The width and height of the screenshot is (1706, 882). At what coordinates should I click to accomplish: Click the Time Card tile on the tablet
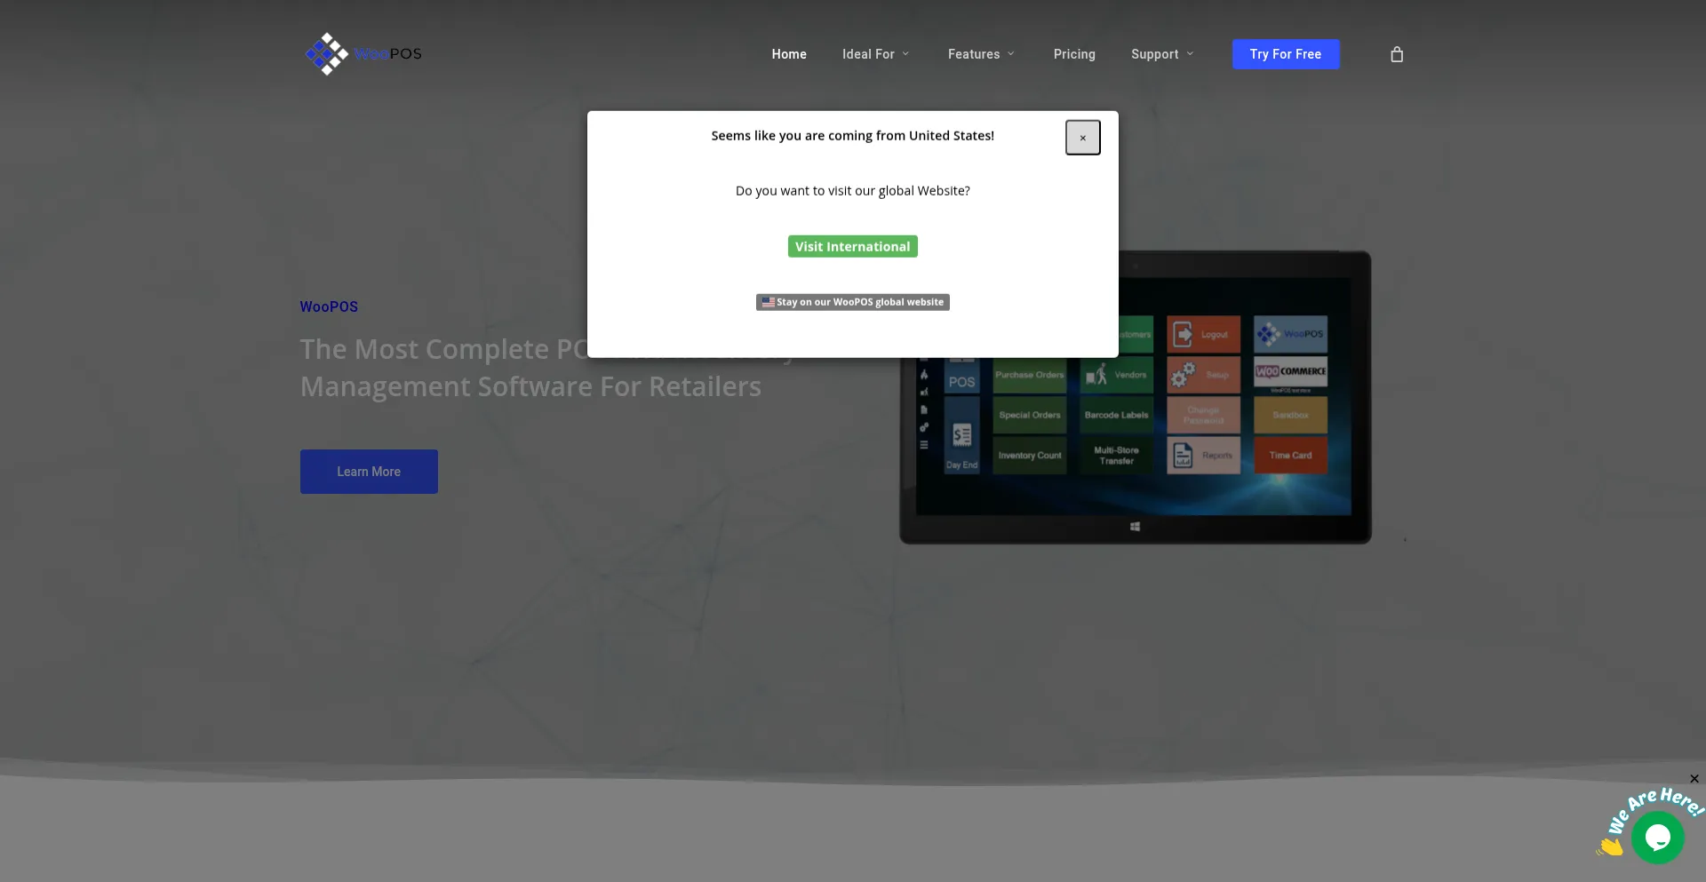(x=1290, y=455)
